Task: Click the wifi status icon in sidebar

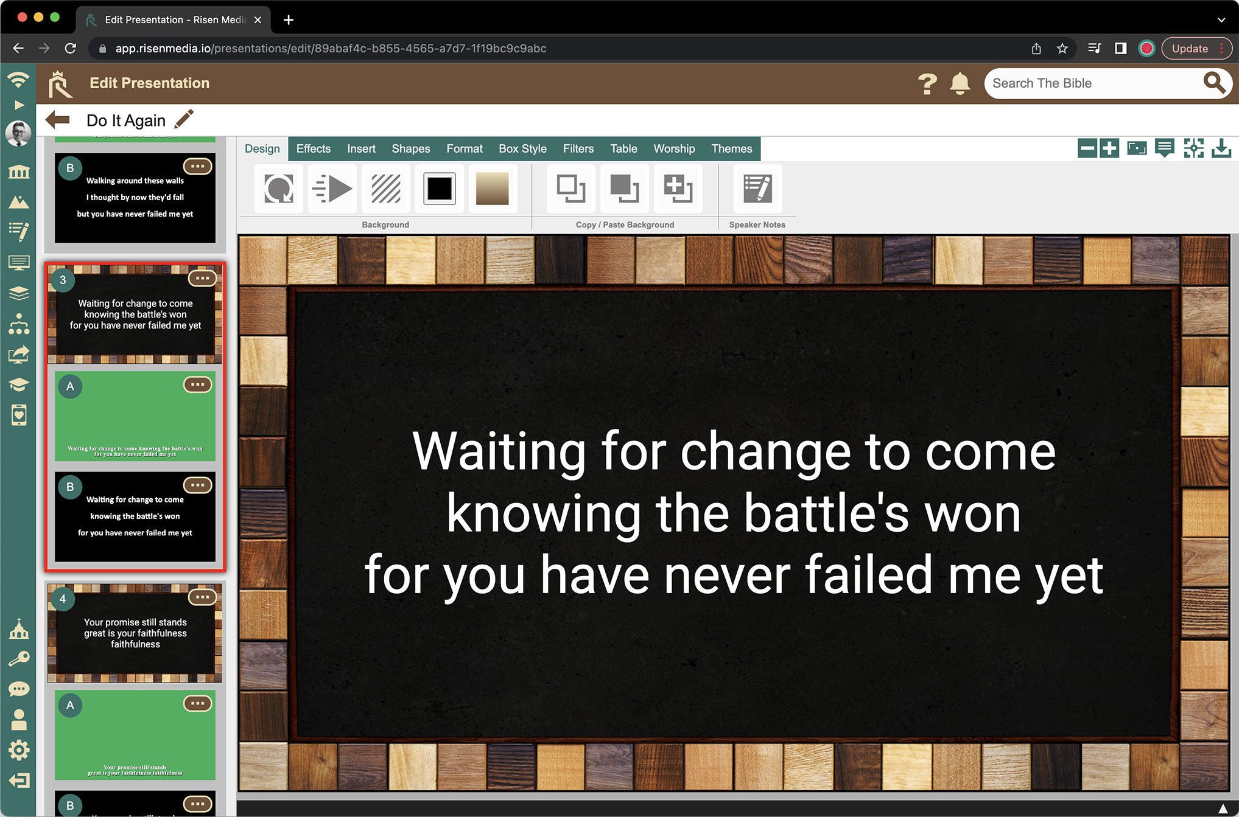Action: pyautogui.click(x=18, y=79)
